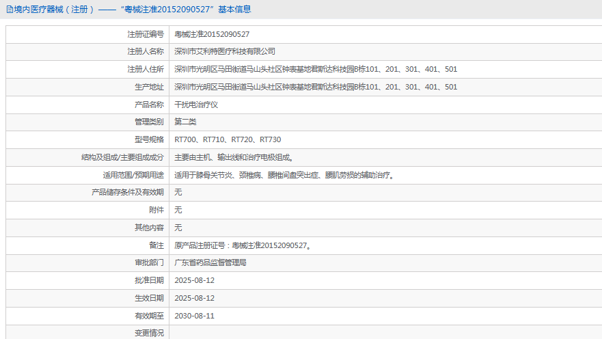This screenshot has width=602, height=339.
Task: Select 无 in the 其他内容 row
Action: tap(178, 228)
